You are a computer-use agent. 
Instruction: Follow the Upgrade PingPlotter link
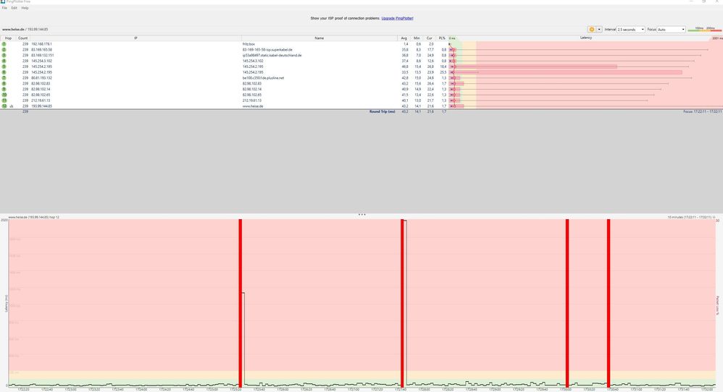point(397,18)
